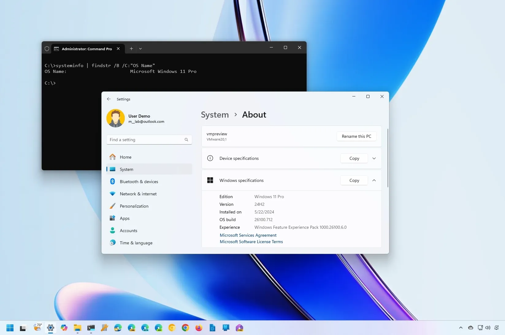Open the speaker volume icon in tray

tap(488, 328)
